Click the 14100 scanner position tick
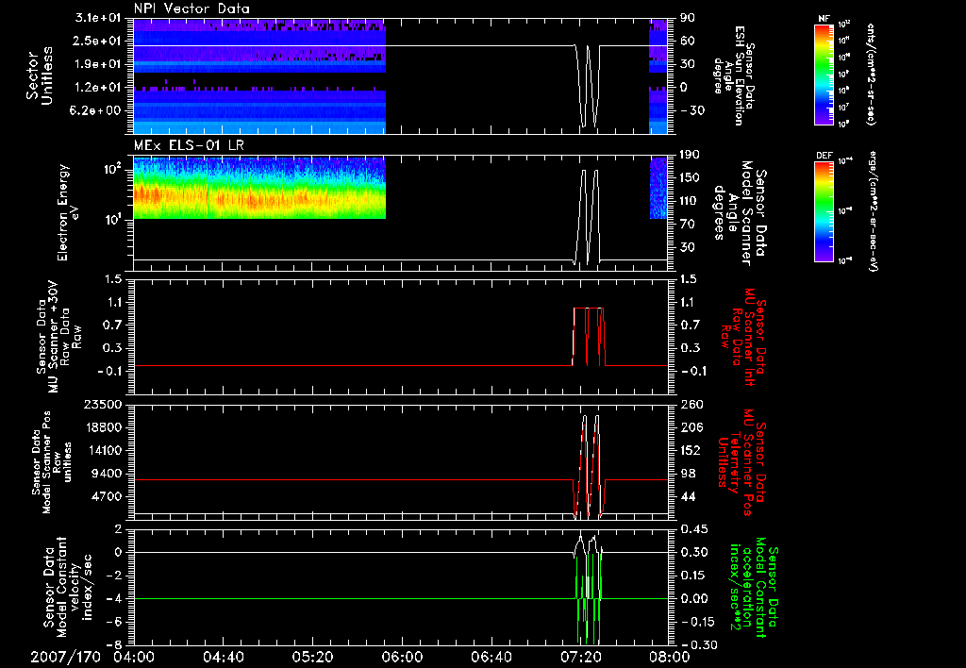 click(x=103, y=450)
